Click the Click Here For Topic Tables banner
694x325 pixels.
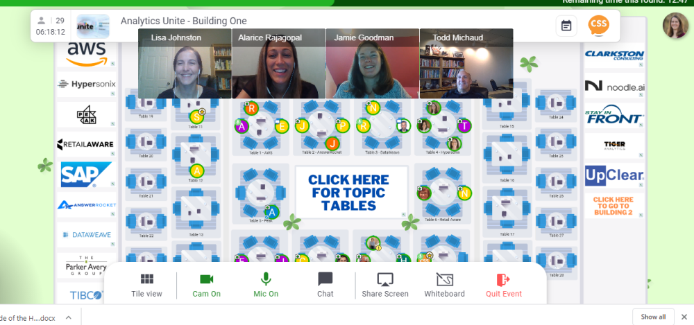coord(349,193)
